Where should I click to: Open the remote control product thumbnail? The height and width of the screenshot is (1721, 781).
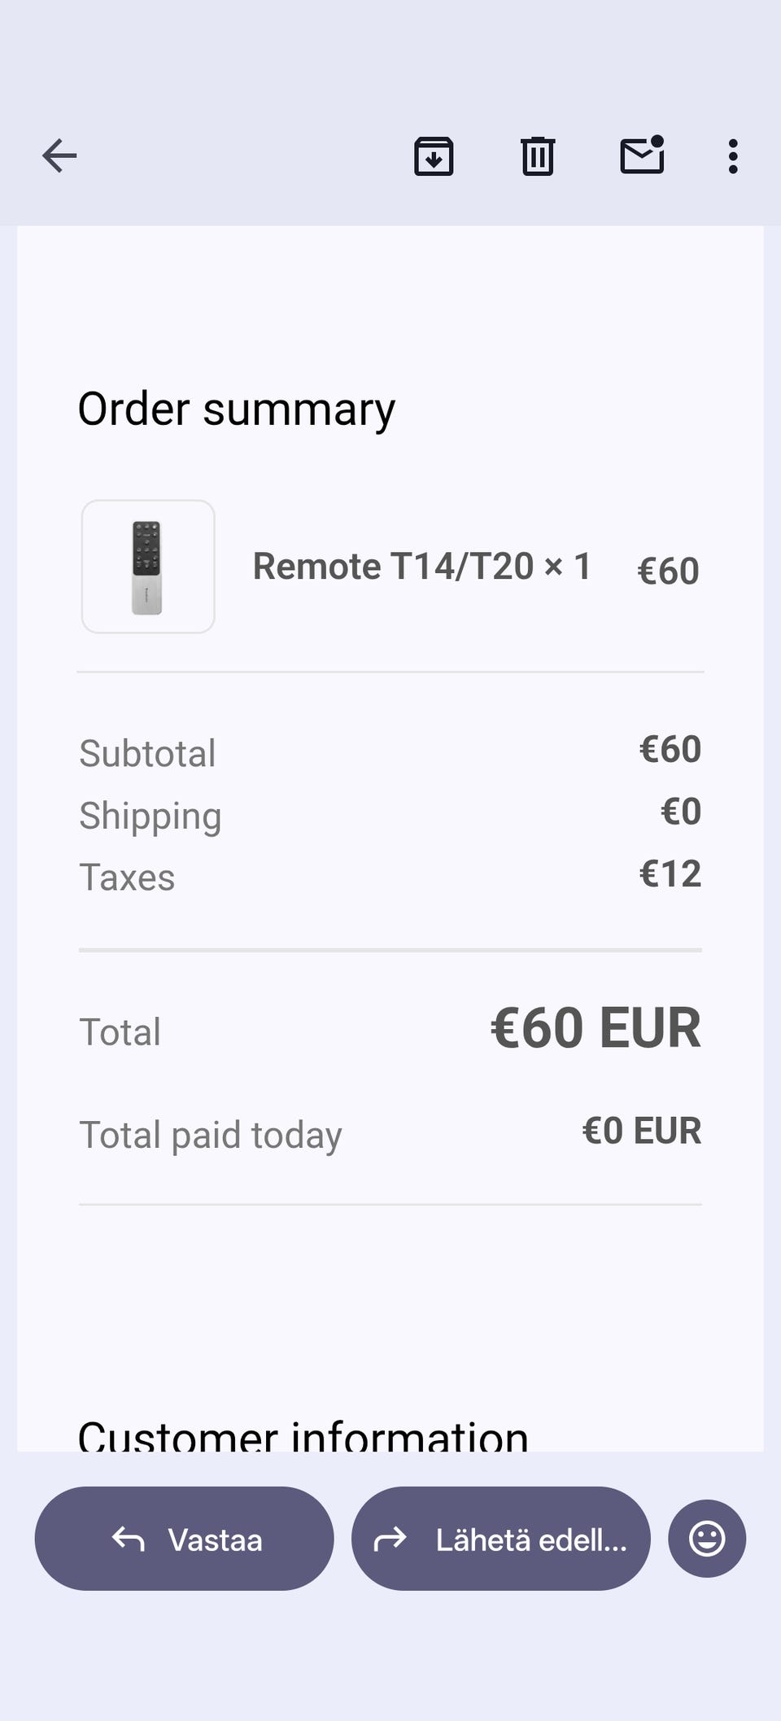click(x=148, y=567)
